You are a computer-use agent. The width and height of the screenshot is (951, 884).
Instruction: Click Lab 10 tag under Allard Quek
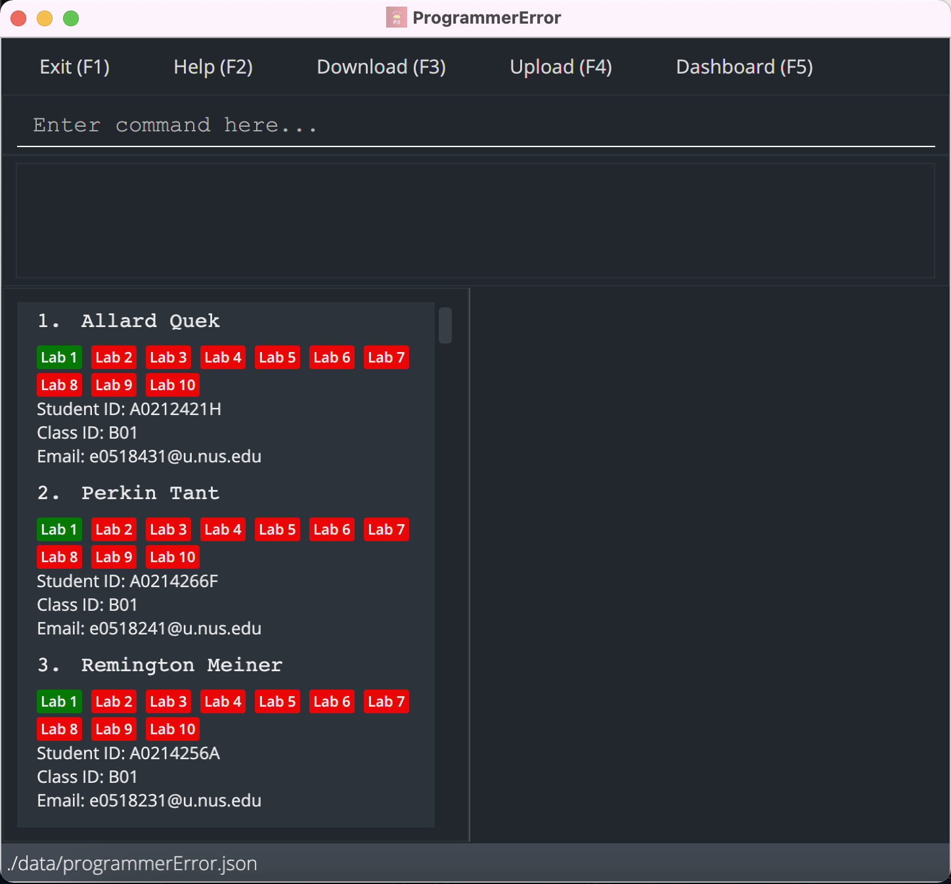click(172, 385)
